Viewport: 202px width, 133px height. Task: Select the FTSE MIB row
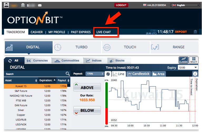coord(36,100)
